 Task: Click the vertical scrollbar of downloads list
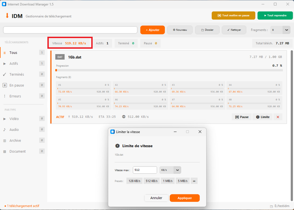click(292, 125)
